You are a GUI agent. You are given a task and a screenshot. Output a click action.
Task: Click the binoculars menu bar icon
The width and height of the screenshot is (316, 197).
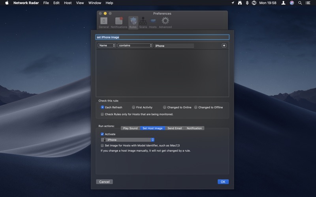(x=239, y=3)
